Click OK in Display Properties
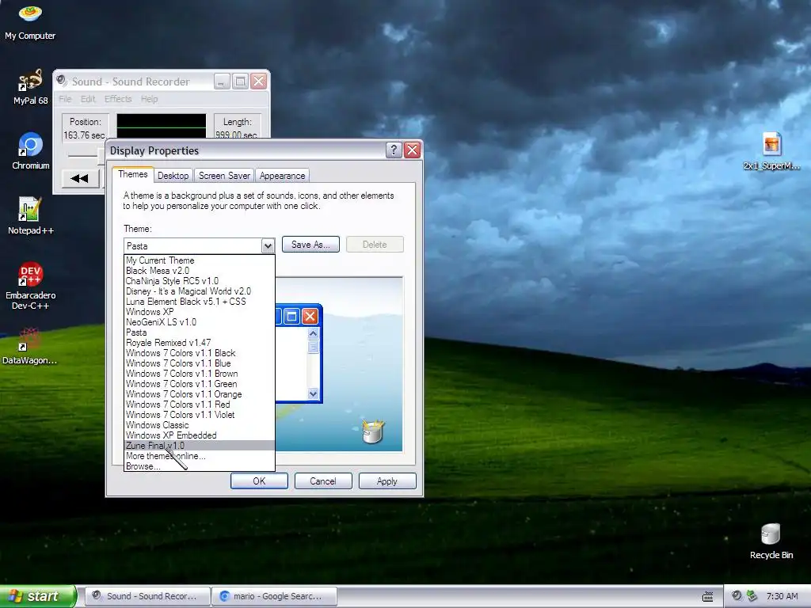 (259, 481)
